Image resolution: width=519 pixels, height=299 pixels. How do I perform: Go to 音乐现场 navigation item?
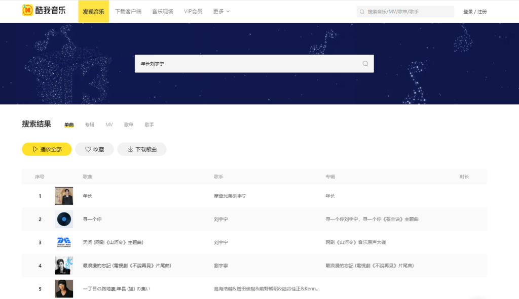click(x=163, y=11)
